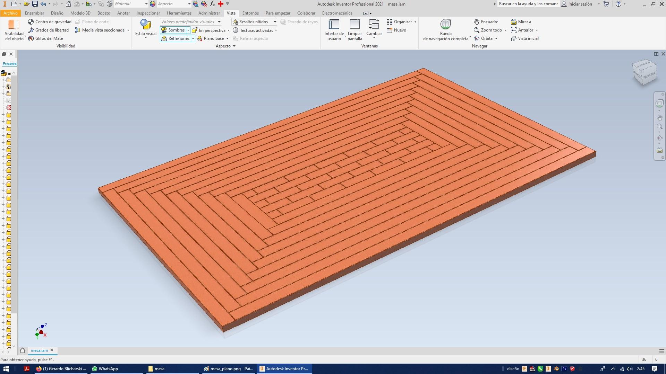Click Iniciar sesión link
Screen dimensions: 666x374
point(580,4)
